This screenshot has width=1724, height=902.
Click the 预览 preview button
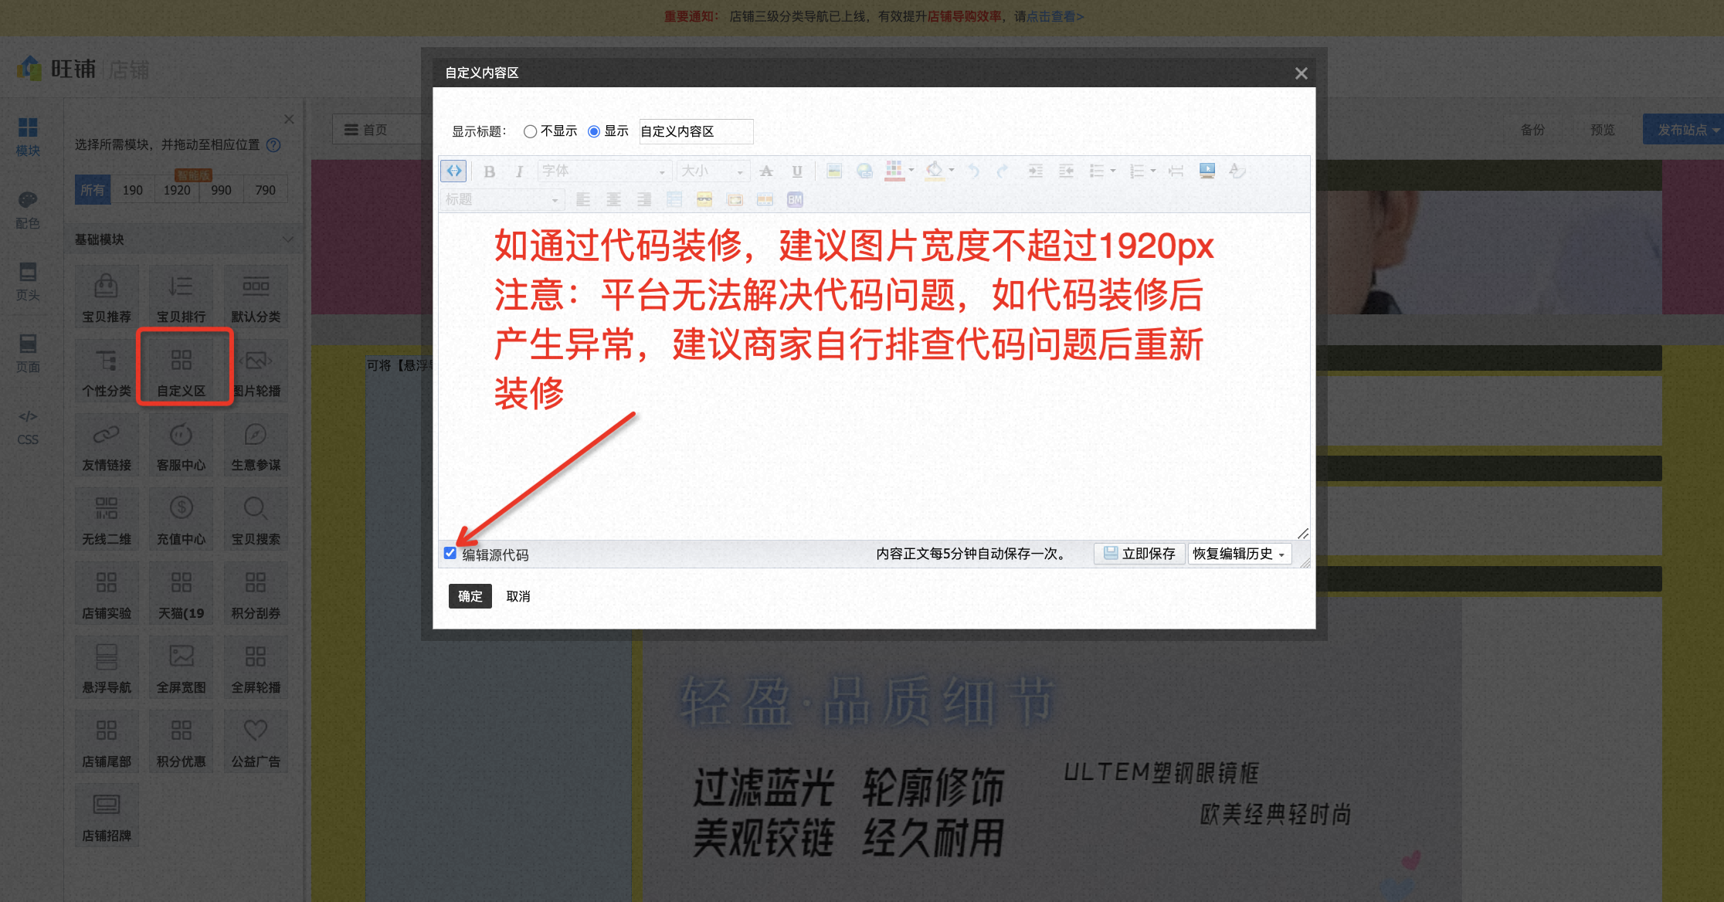click(x=1603, y=130)
